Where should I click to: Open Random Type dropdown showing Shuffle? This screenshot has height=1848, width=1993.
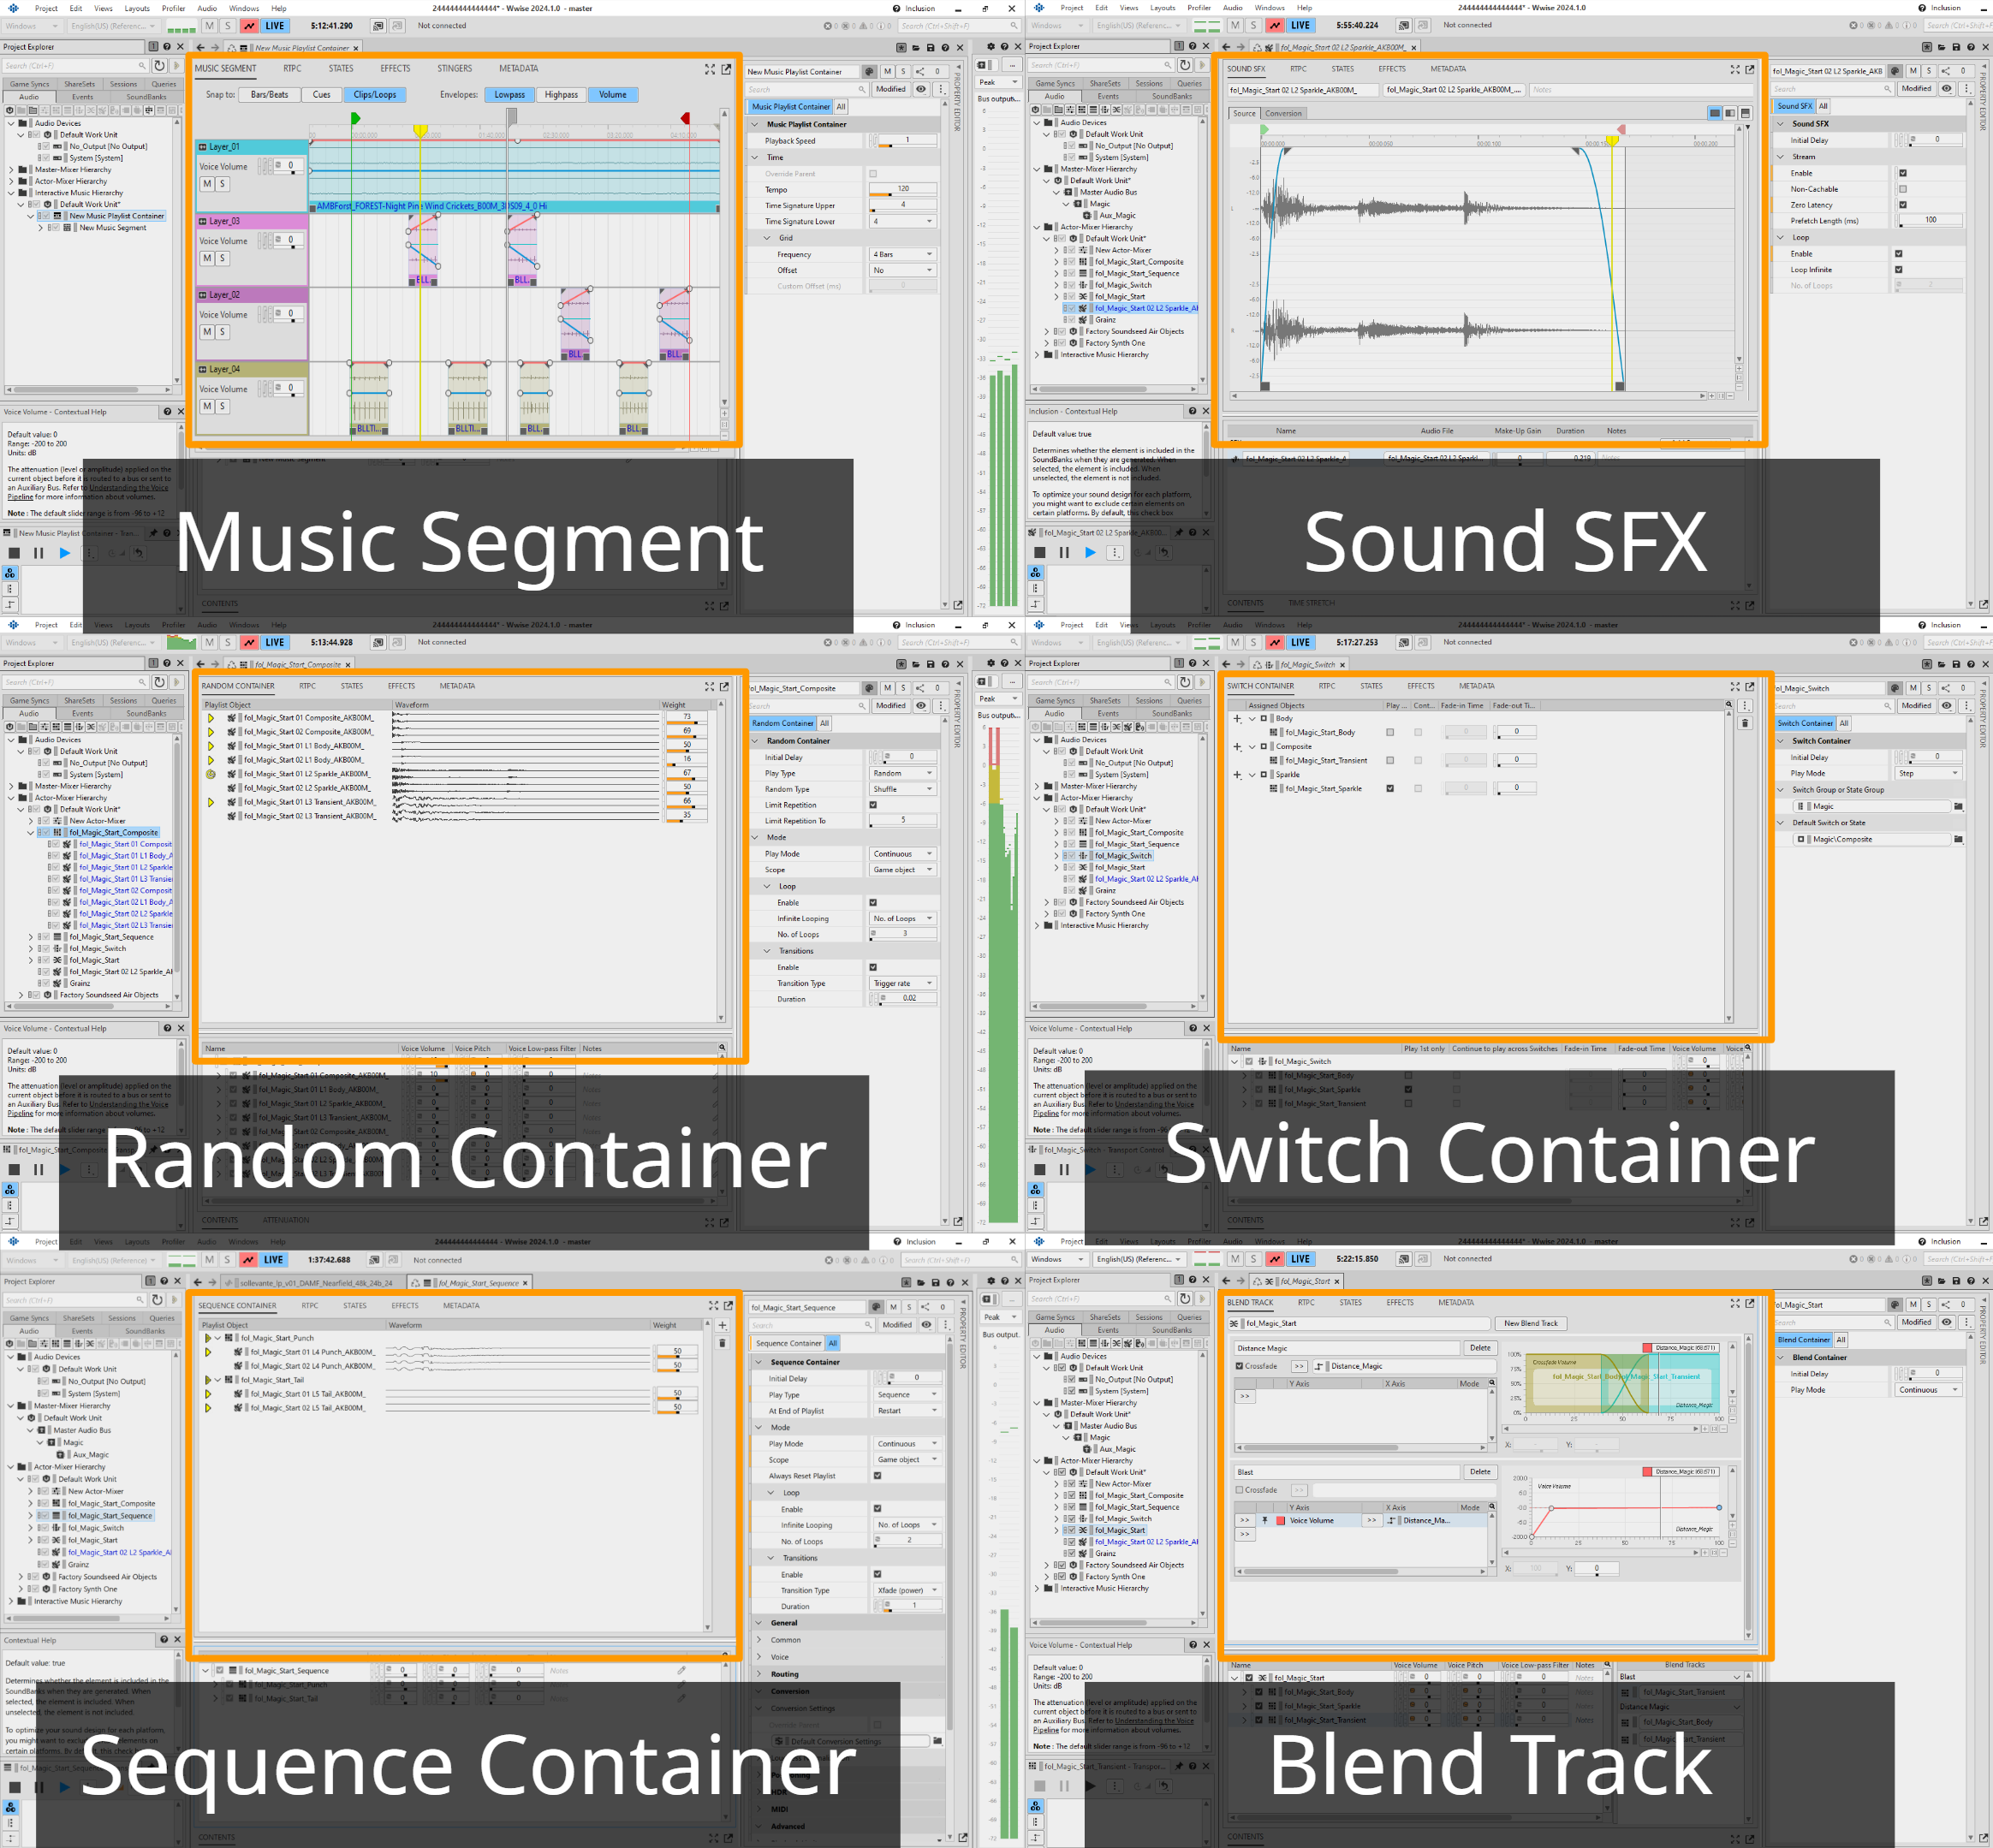coord(903,789)
